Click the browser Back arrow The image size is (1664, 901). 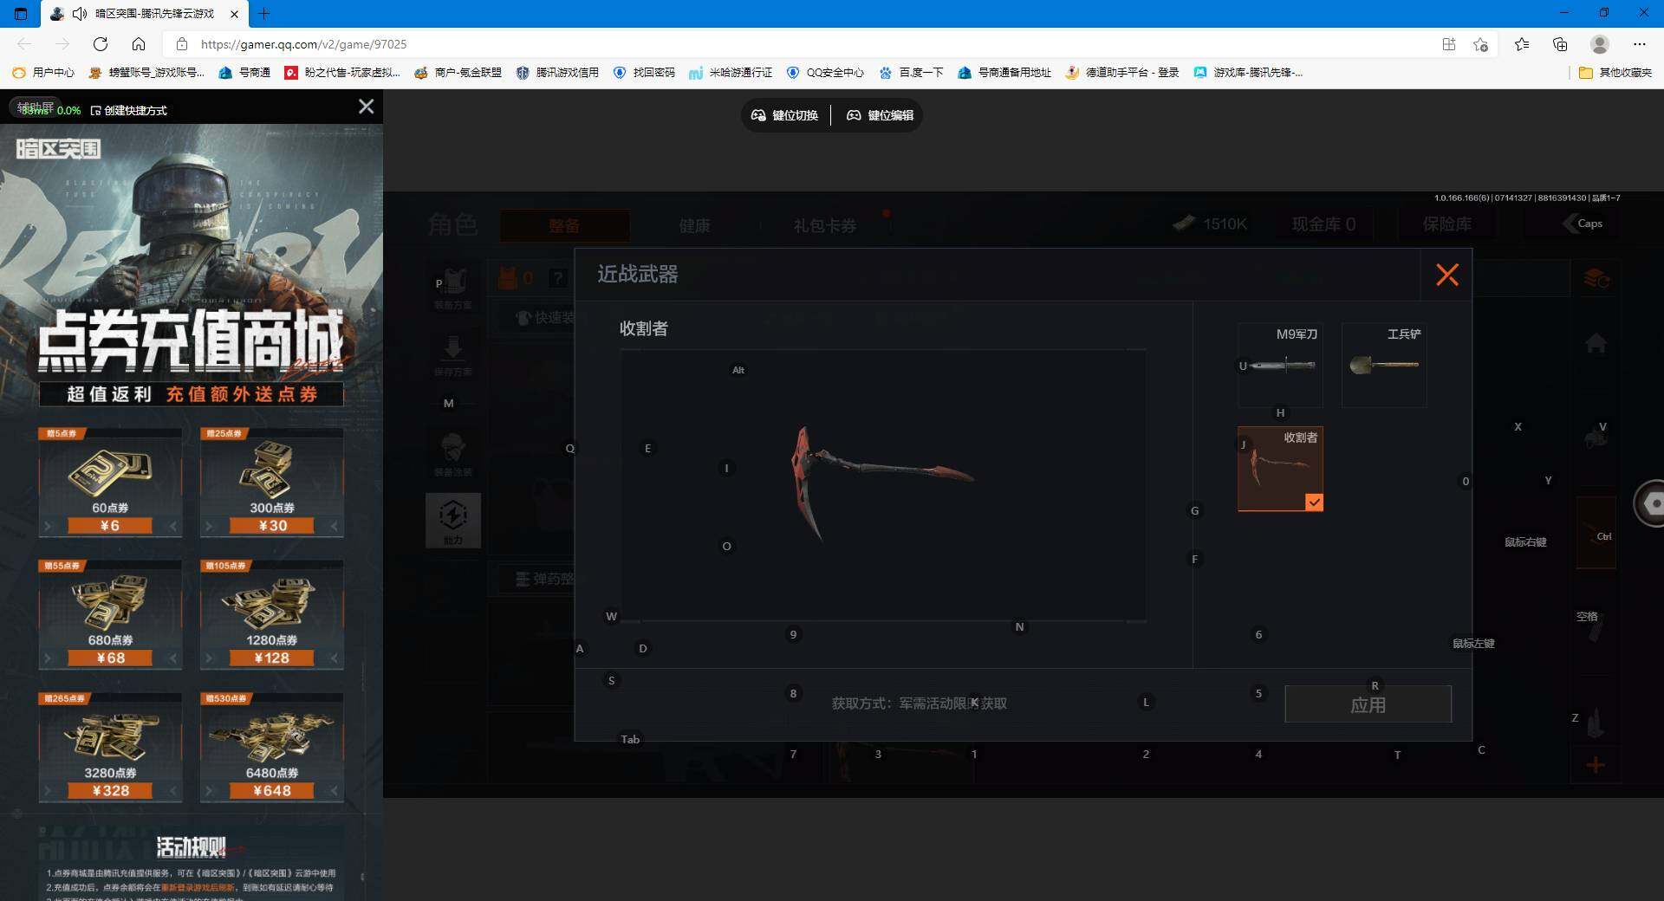pyautogui.click(x=24, y=44)
